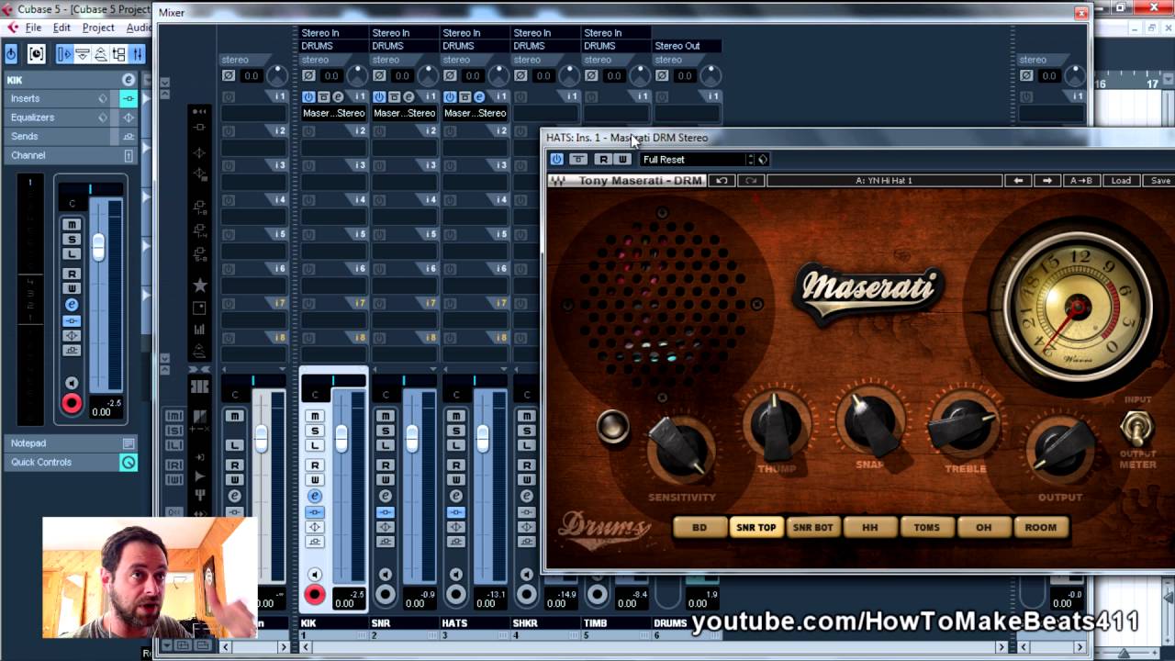
Task: Click the plugin redo arrow button
Action: (x=751, y=181)
